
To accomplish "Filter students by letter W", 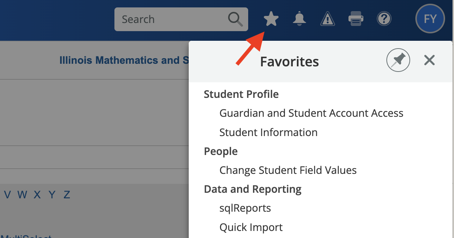I will (x=22, y=195).
